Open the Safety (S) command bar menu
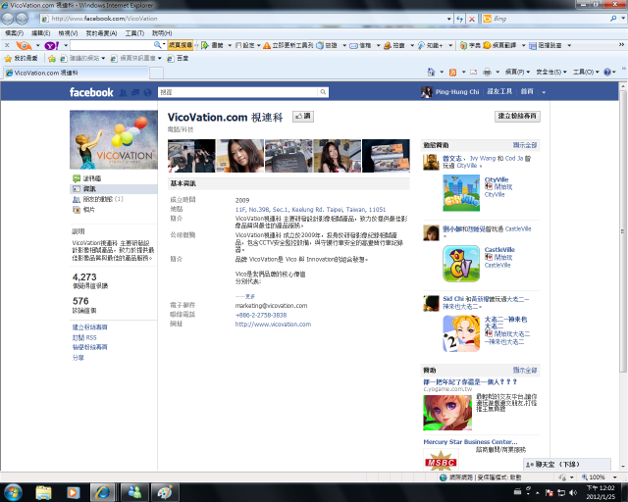The height and width of the screenshot is (502, 628). coord(551,72)
